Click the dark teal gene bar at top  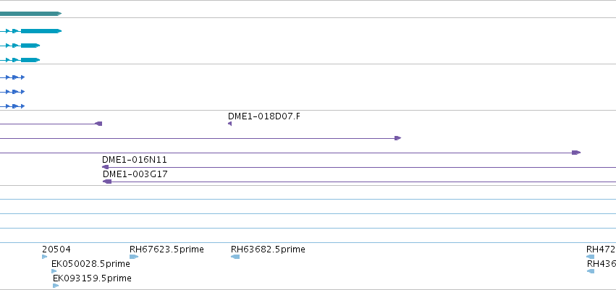[30, 14]
